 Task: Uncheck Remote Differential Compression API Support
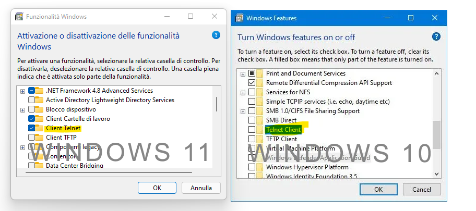(x=252, y=83)
